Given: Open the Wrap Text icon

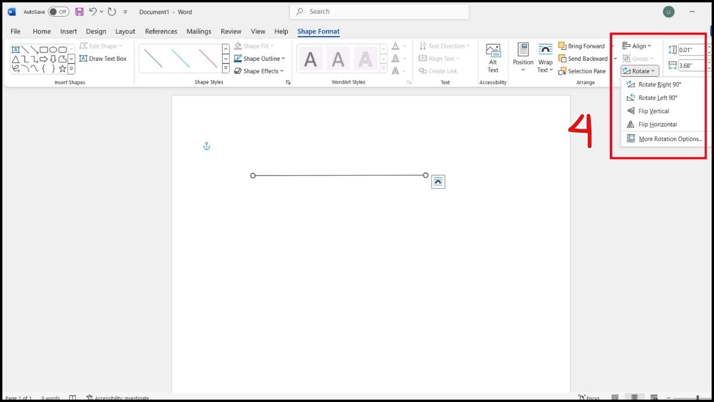Looking at the screenshot, I should click(x=545, y=58).
